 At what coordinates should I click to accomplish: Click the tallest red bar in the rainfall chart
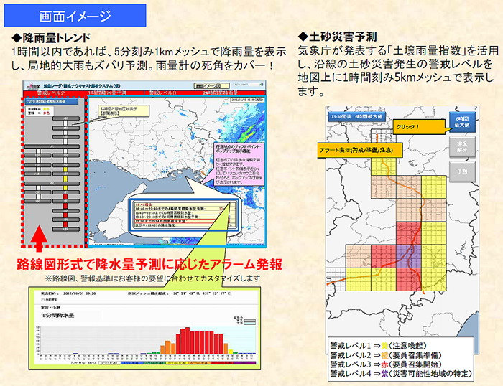coord(188,341)
